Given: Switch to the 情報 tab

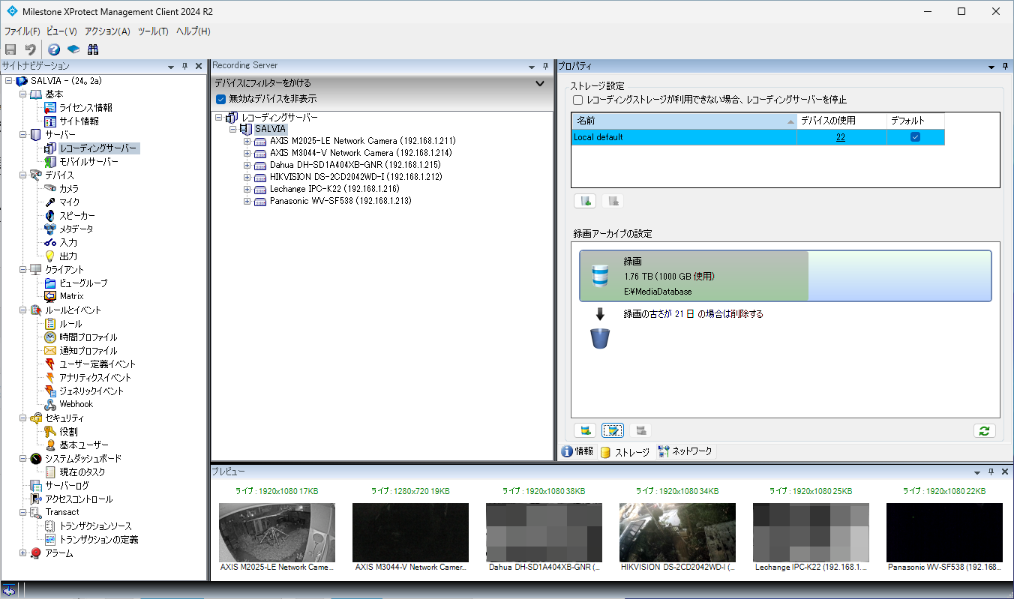Looking at the screenshot, I should click(x=577, y=451).
